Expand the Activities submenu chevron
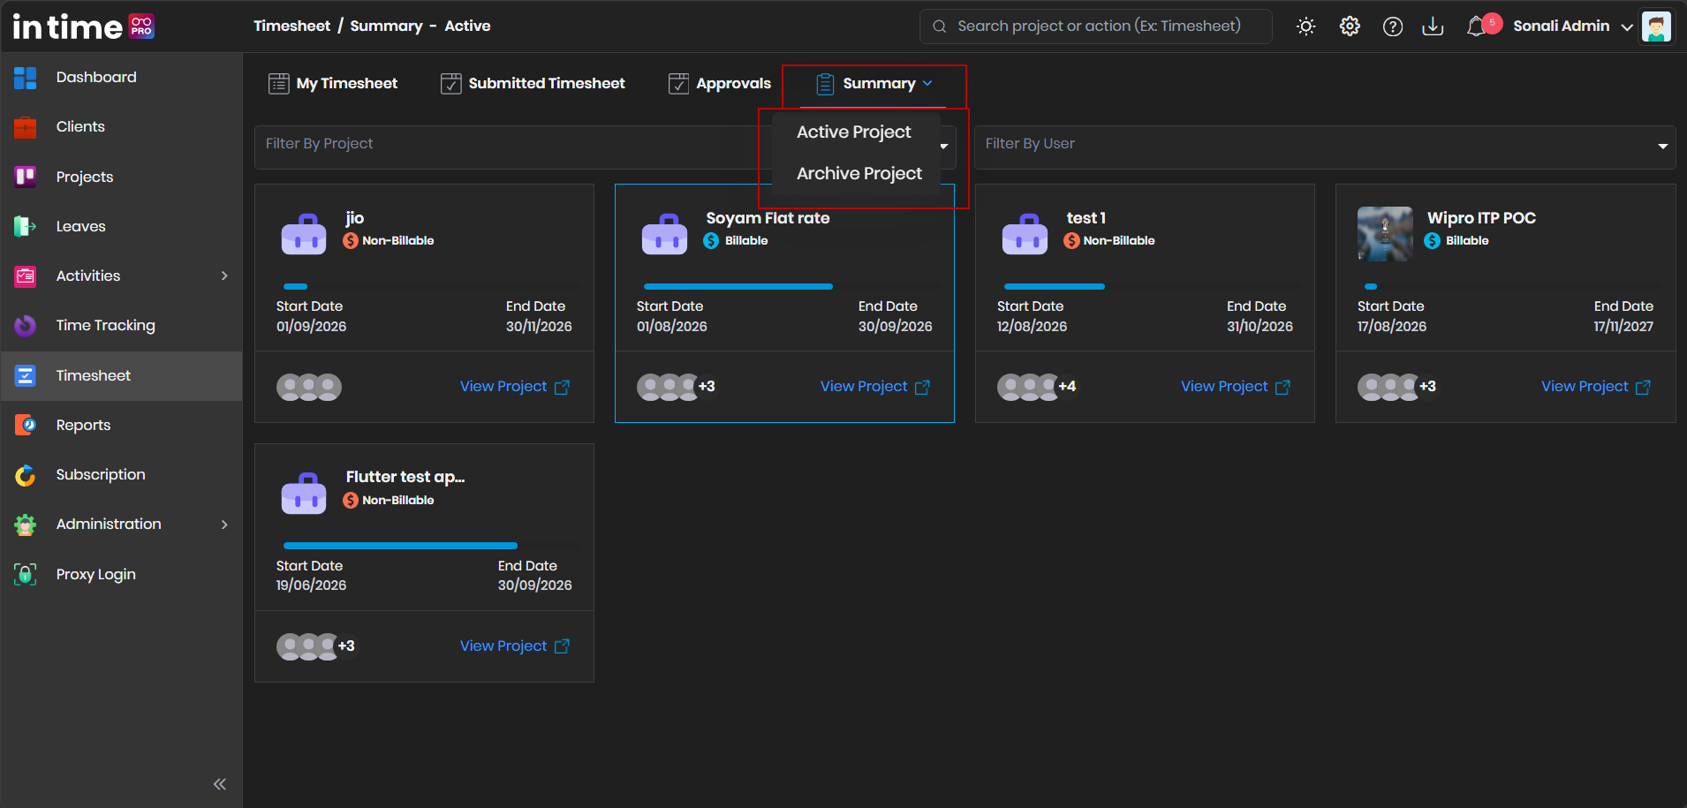The image size is (1687, 808). tap(224, 276)
